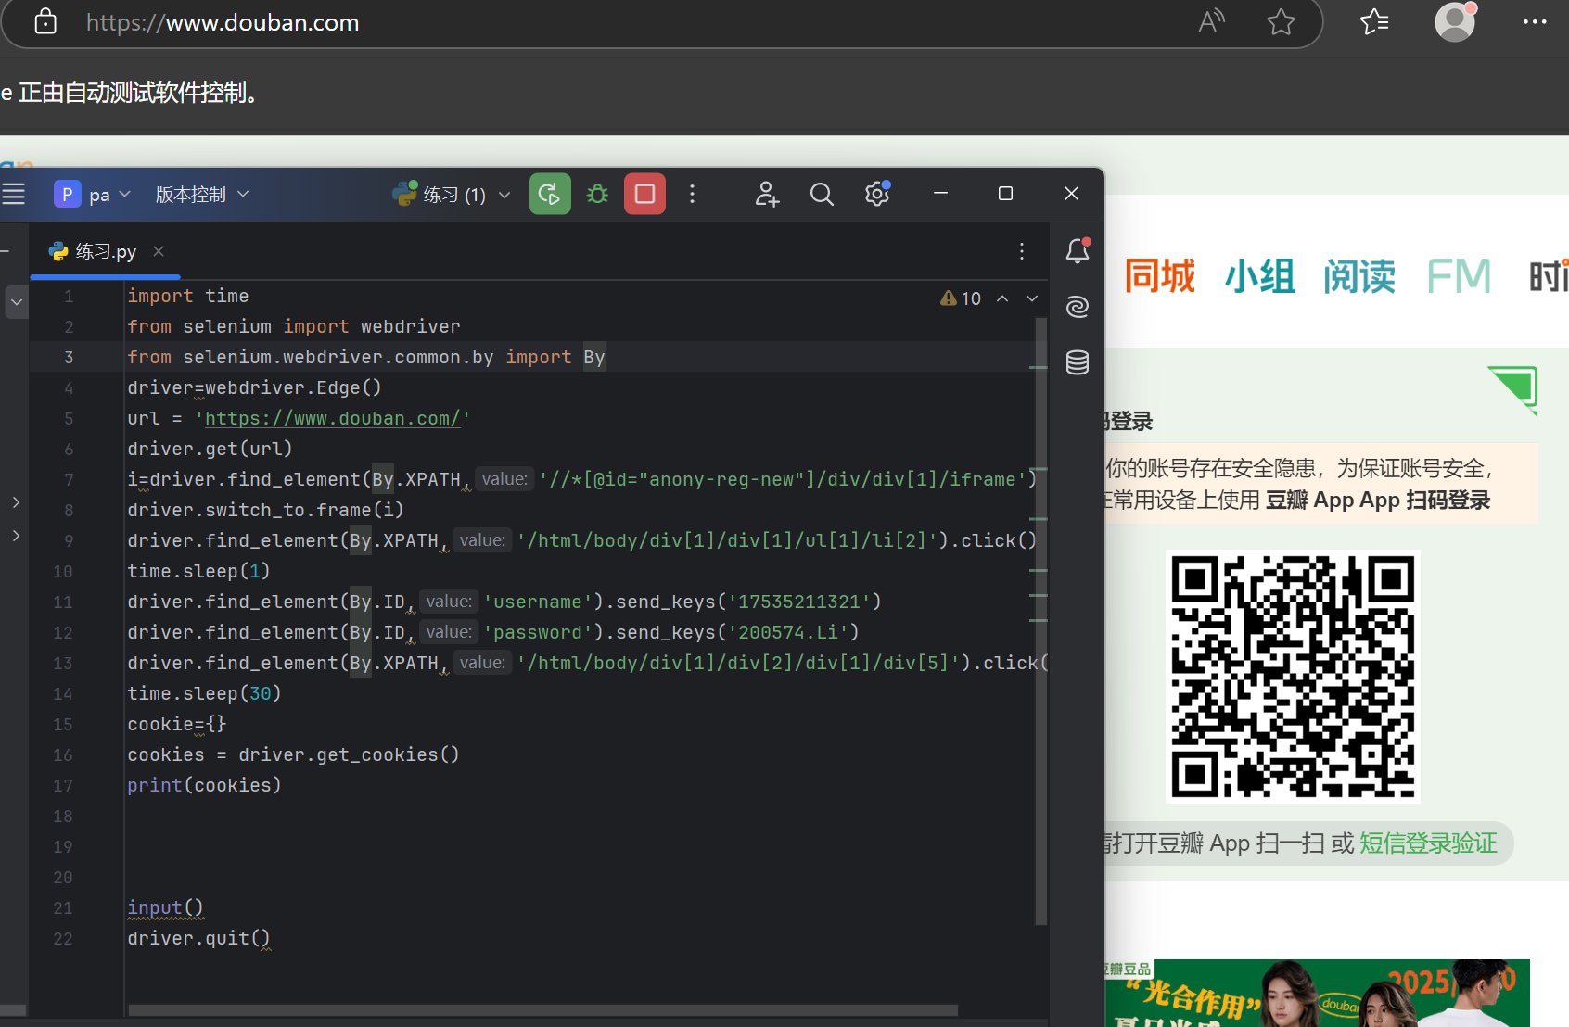Image resolution: width=1569 pixels, height=1027 pixels.
Task: Go to previous highlighted problem arrow
Action: coord(1002,298)
